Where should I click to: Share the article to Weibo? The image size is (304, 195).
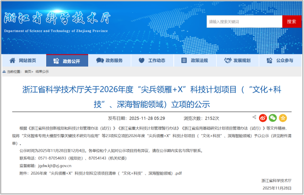263,118
